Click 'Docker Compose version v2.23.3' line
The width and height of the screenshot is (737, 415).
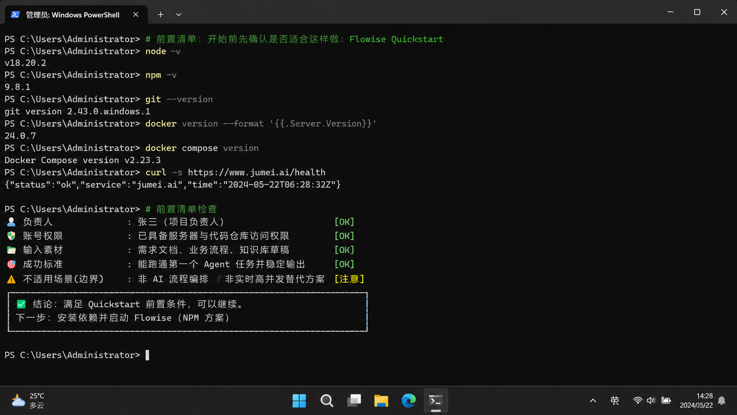(83, 160)
